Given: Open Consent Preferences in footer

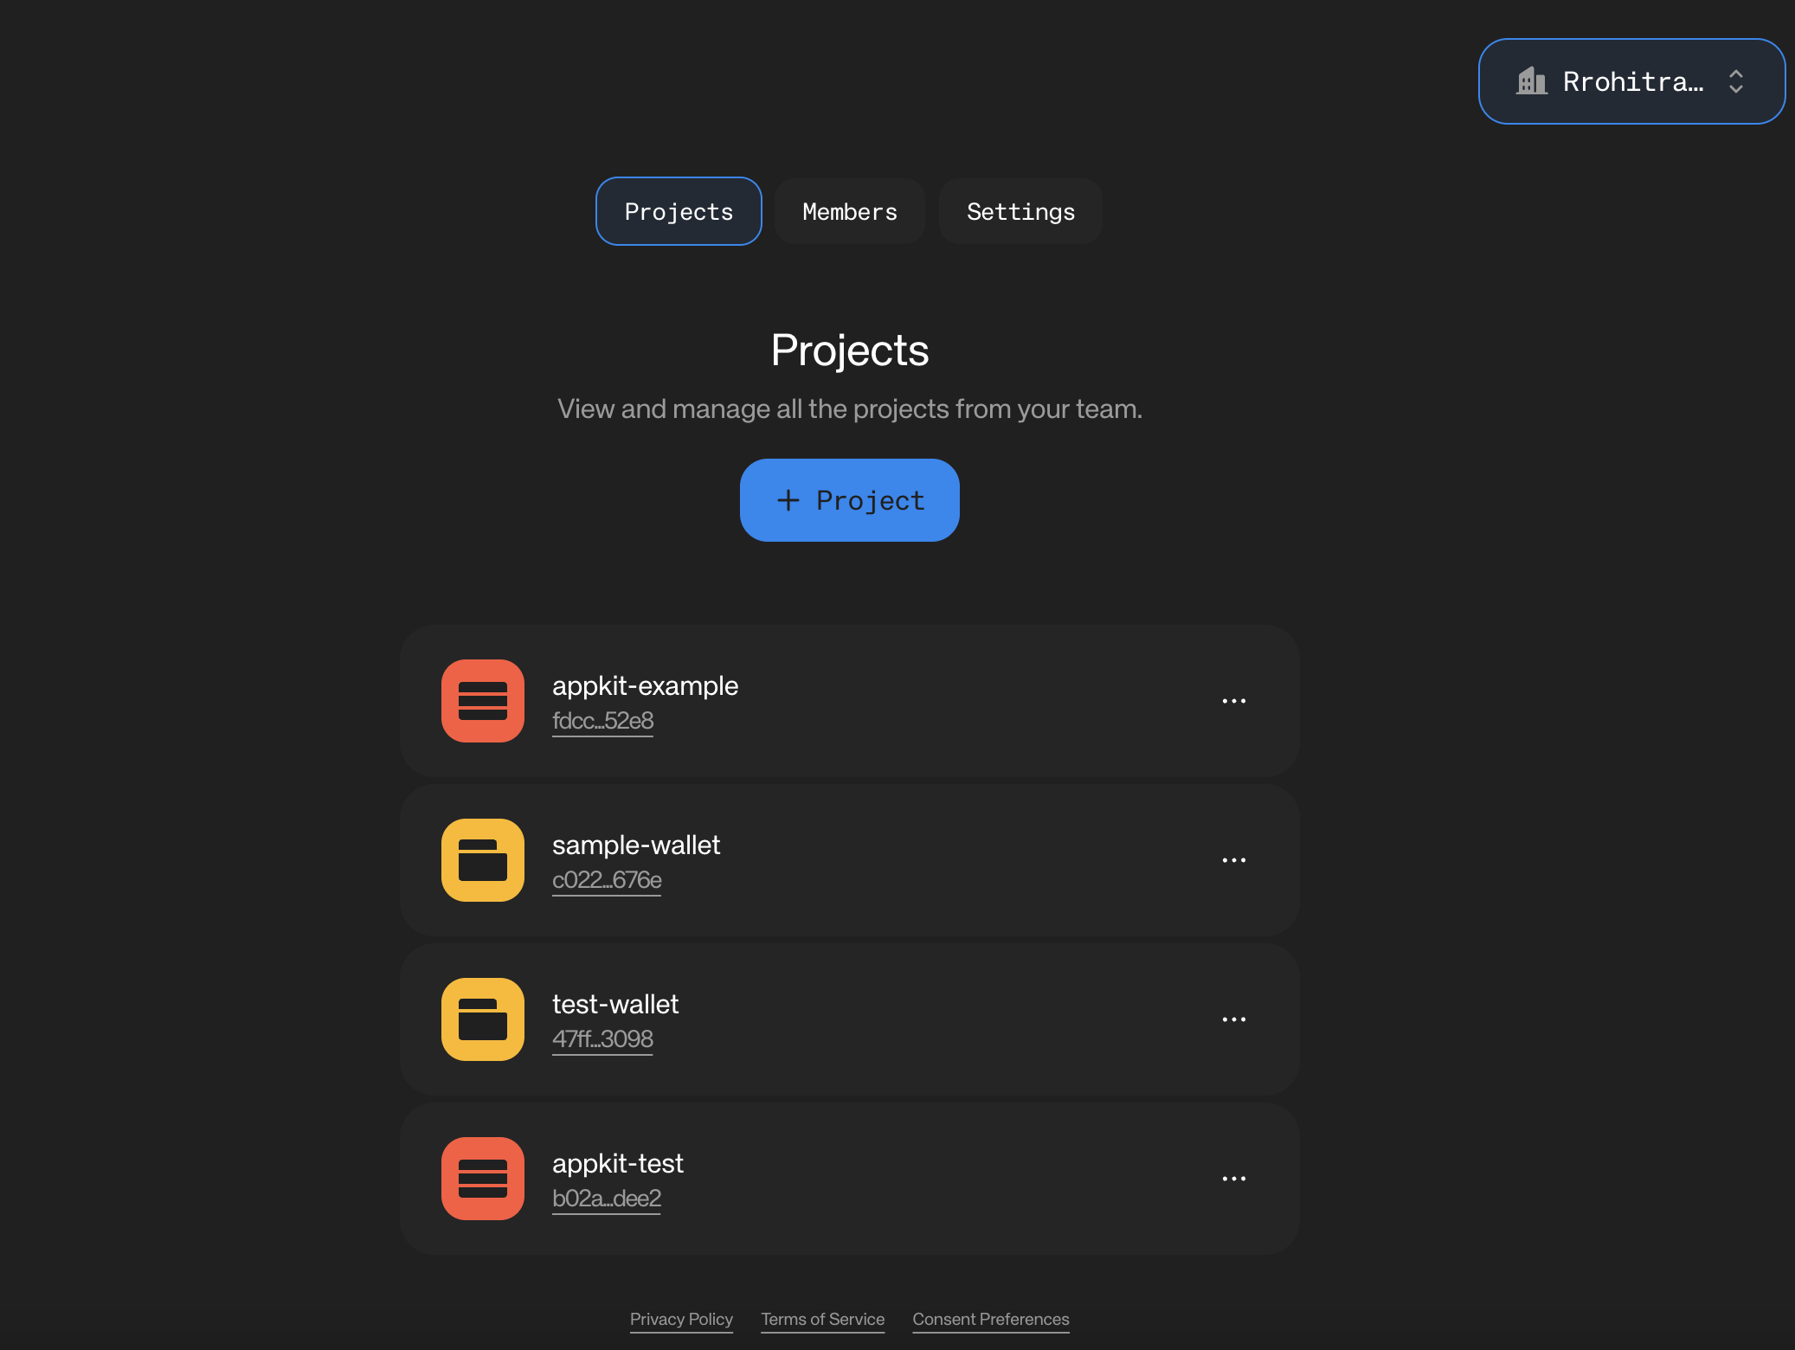Looking at the screenshot, I should (990, 1320).
